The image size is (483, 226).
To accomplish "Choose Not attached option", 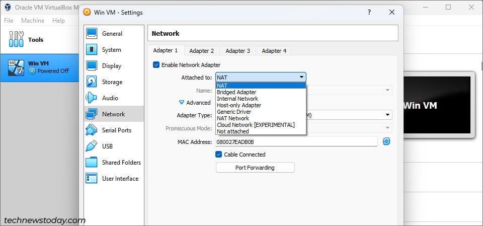I will pos(261,131).
